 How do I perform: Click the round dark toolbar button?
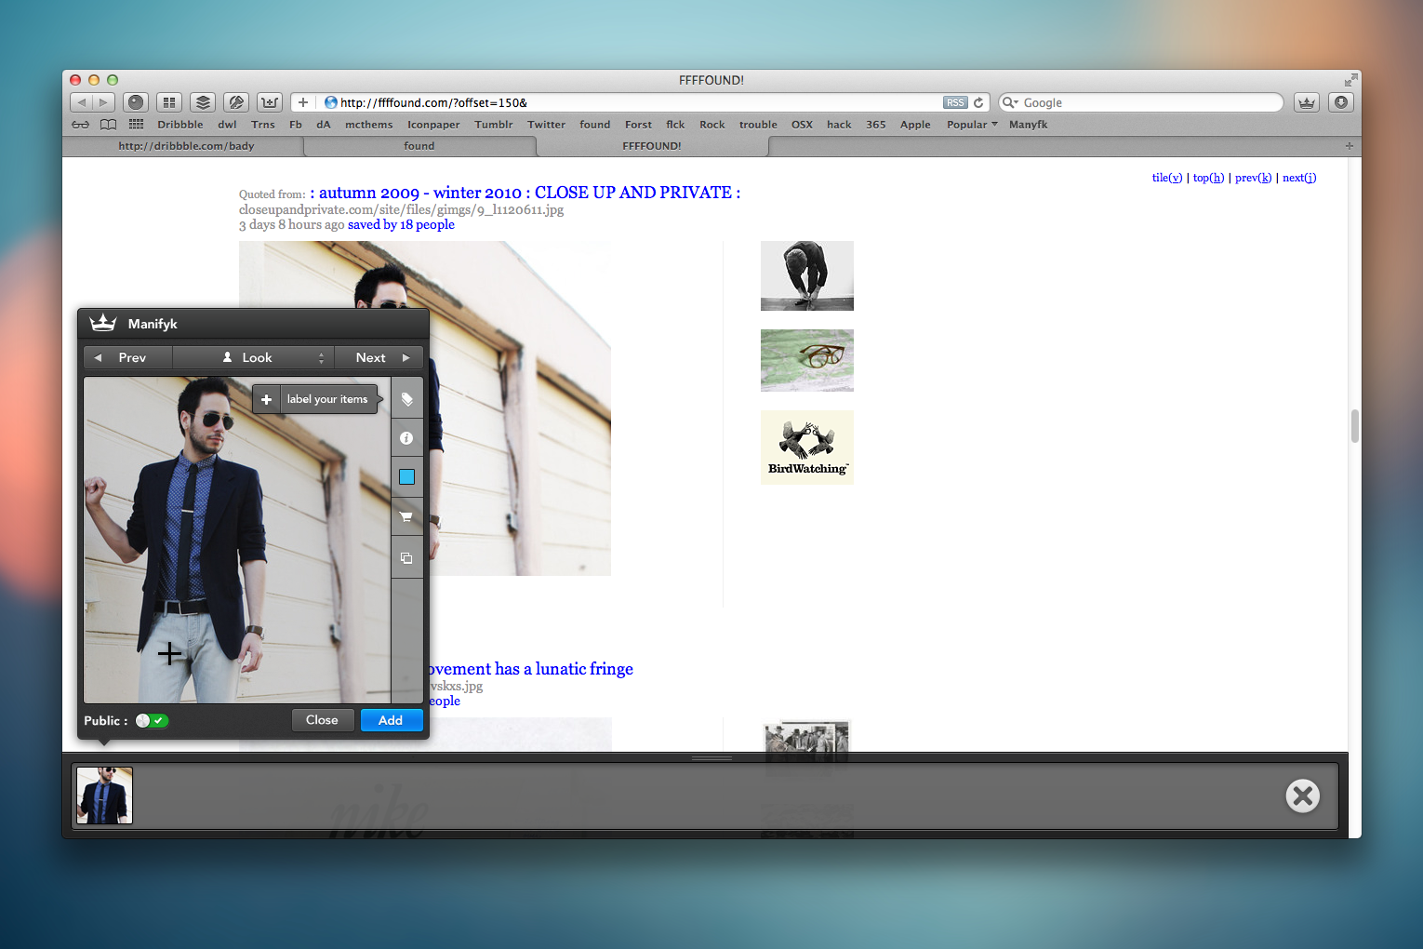click(136, 102)
